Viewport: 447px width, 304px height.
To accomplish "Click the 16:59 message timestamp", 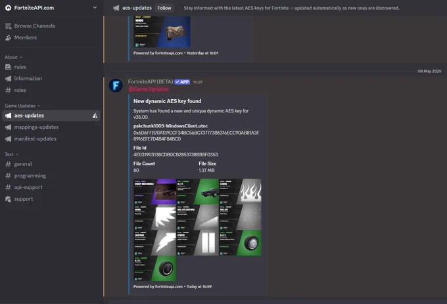I will [x=198, y=82].
